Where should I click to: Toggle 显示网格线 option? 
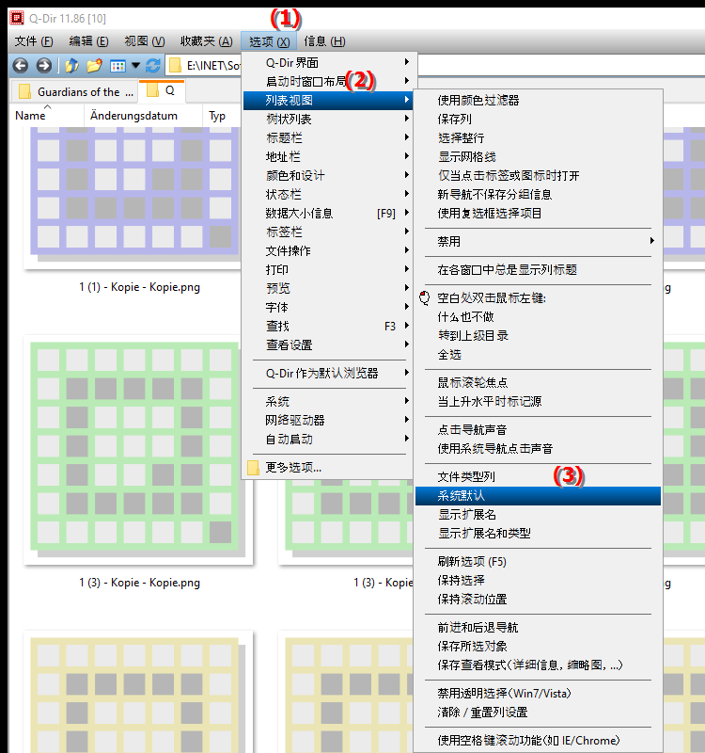(x=466, y=156)
